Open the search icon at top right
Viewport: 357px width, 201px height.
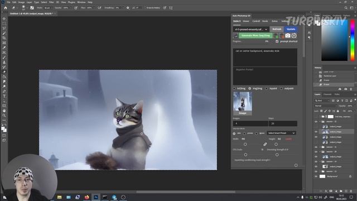346,8
